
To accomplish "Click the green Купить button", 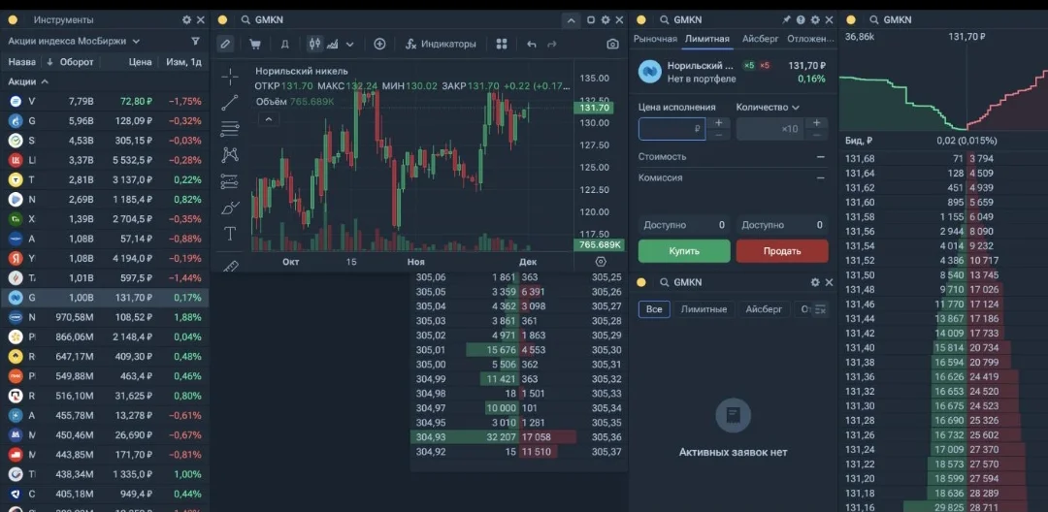I will (684, 251).
